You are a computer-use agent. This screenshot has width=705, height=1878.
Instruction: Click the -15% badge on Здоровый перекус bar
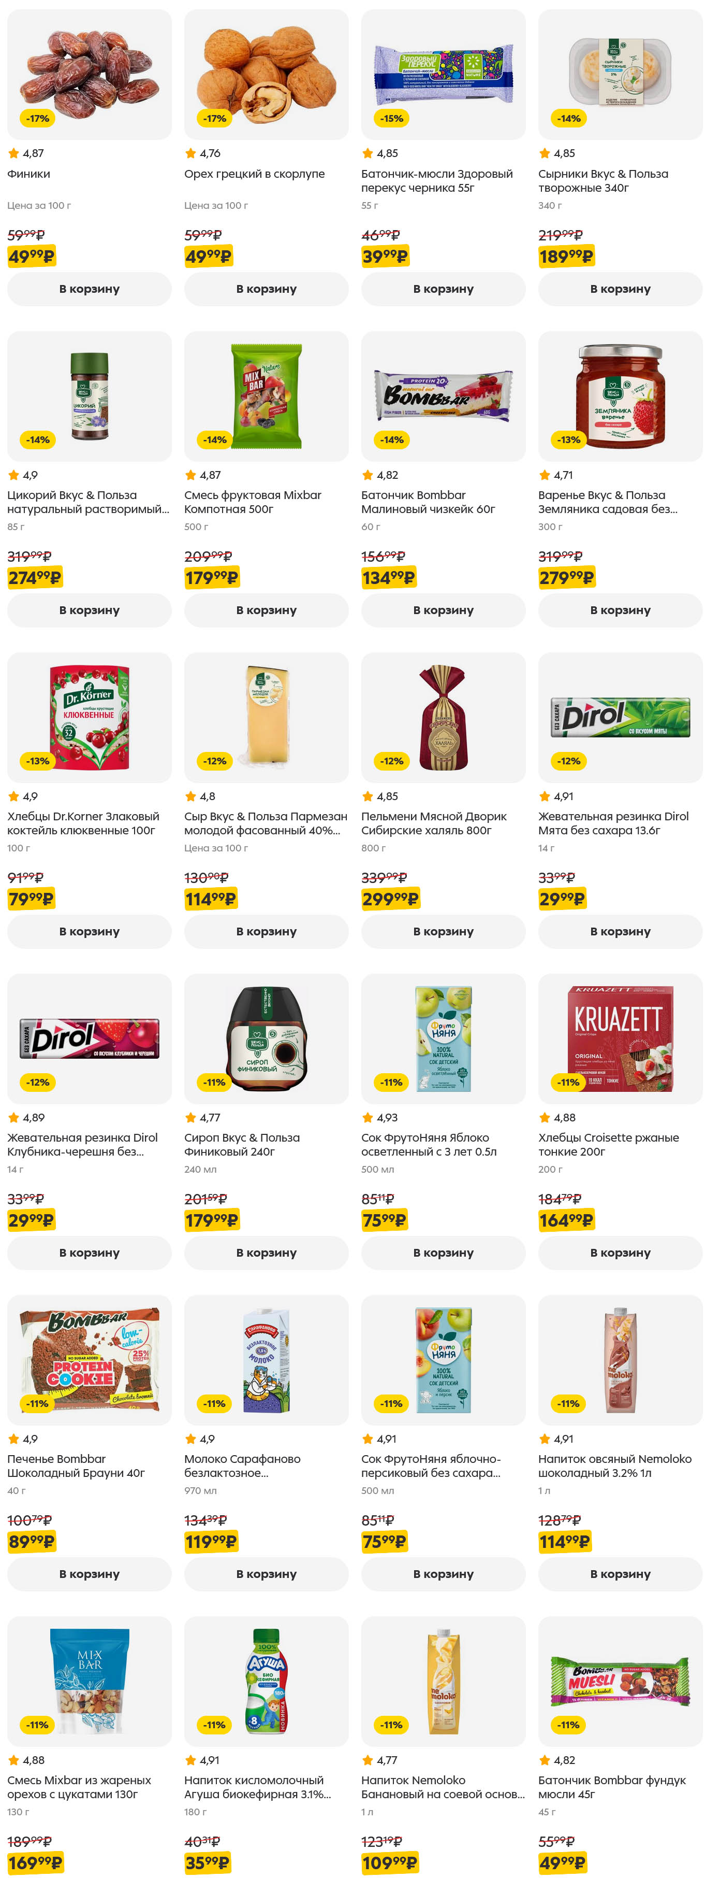[x=391, y=118]
